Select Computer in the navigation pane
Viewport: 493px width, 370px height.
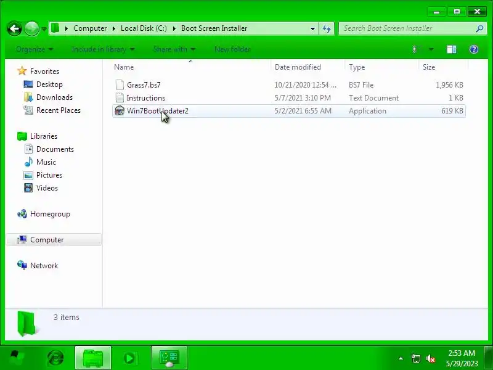point(54,240)
